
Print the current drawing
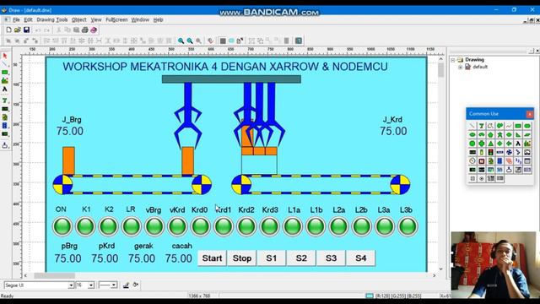pos(84,30)
